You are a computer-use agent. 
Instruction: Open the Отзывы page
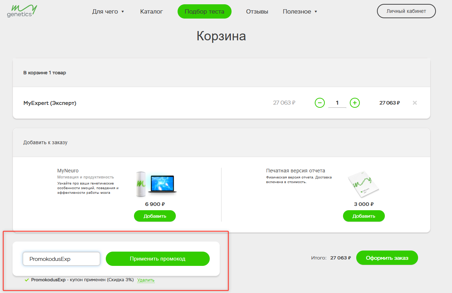(x=257, y=11)
